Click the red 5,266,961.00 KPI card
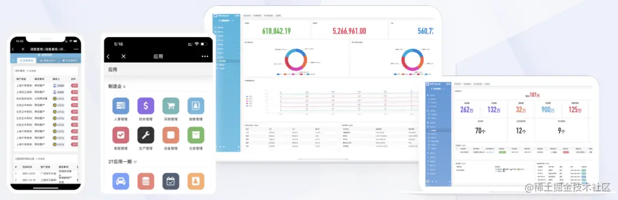The height and width of the screenshot is (200, 618). point(349,31)
